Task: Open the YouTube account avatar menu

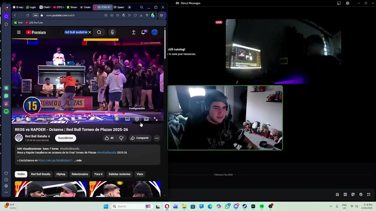Action: pyautogui.click(x=155, y=32)
